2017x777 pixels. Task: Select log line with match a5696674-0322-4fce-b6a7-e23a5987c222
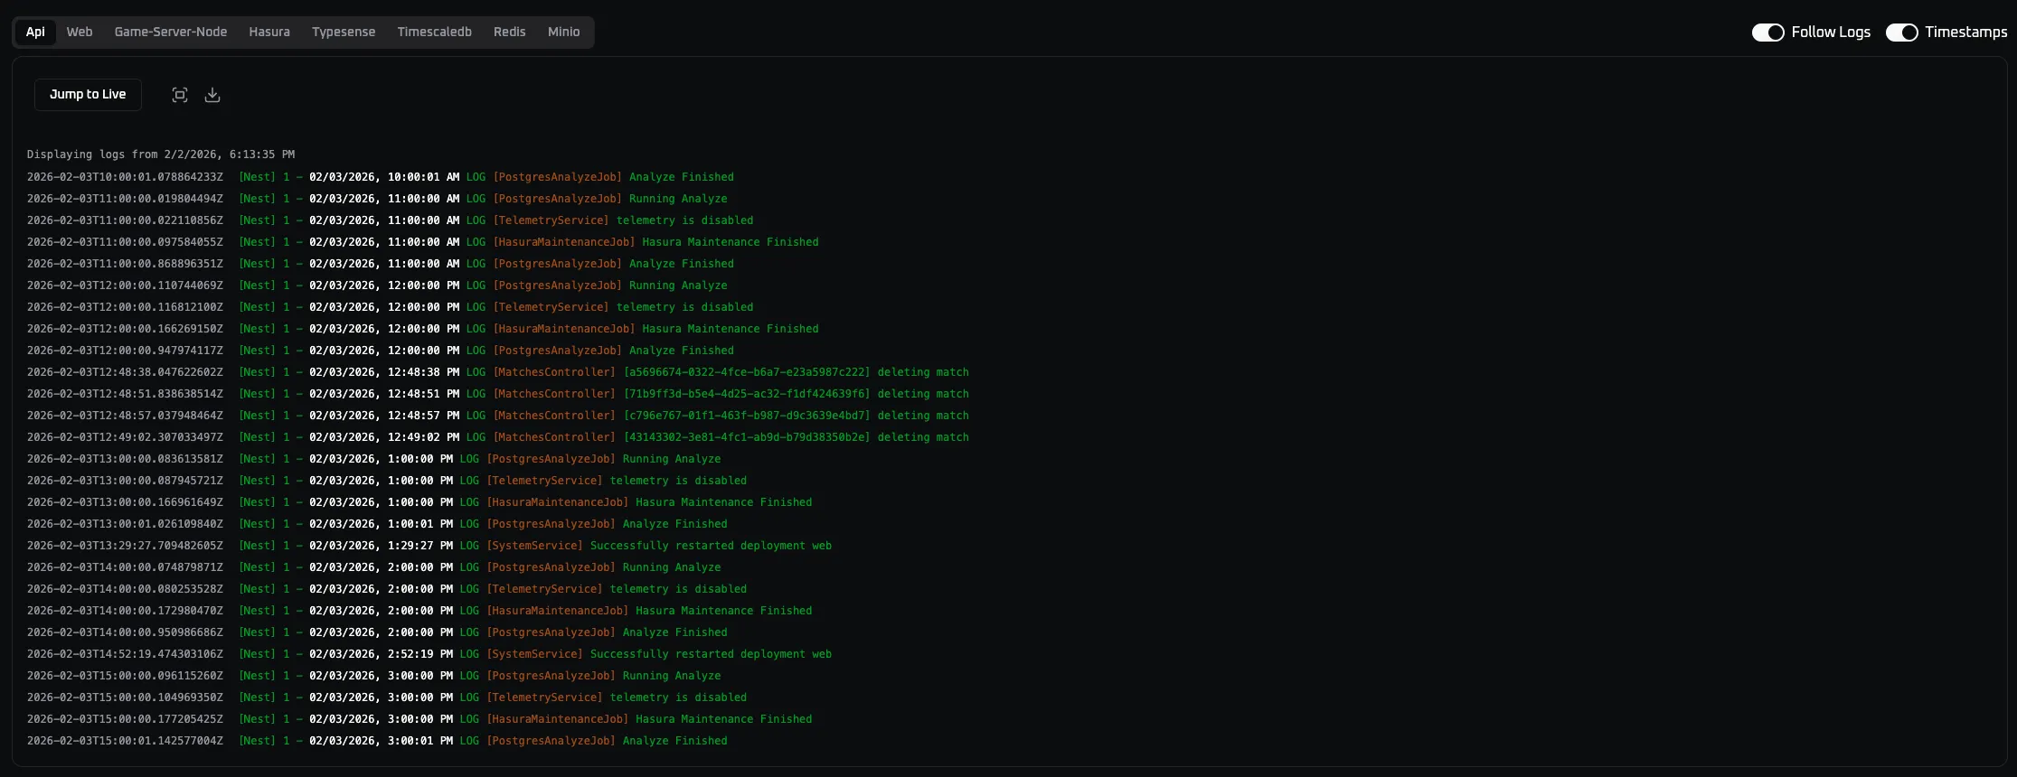pos(498,372)
